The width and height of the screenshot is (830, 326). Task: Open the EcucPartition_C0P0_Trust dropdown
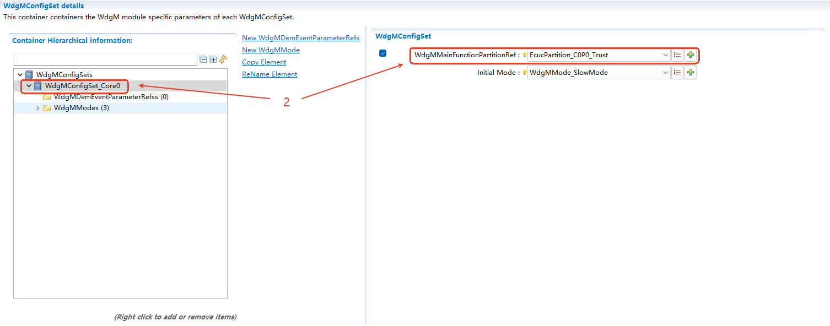coord(666,55)
